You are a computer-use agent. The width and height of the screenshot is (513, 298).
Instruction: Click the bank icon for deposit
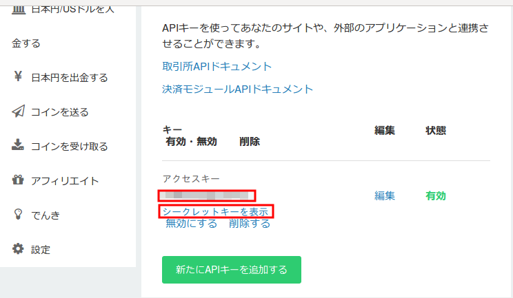click(18, 6)
